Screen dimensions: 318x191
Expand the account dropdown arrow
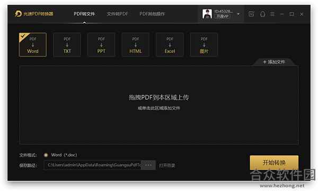(x=238, y=14)
